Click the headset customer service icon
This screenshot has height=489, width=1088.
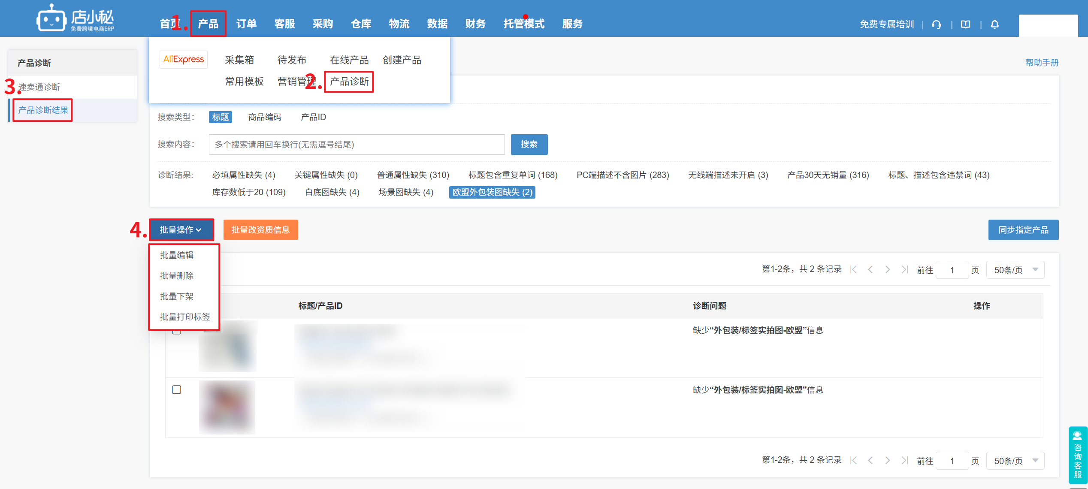point(937,24)
